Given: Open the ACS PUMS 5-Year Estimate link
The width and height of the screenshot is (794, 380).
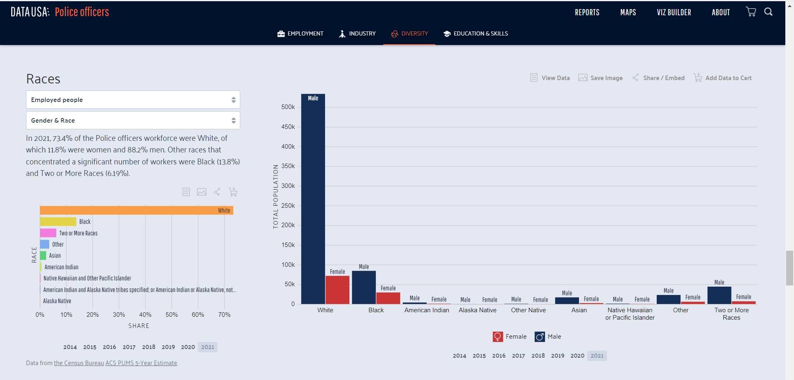Looking at the screenshot, I should (x=141, y=363).
